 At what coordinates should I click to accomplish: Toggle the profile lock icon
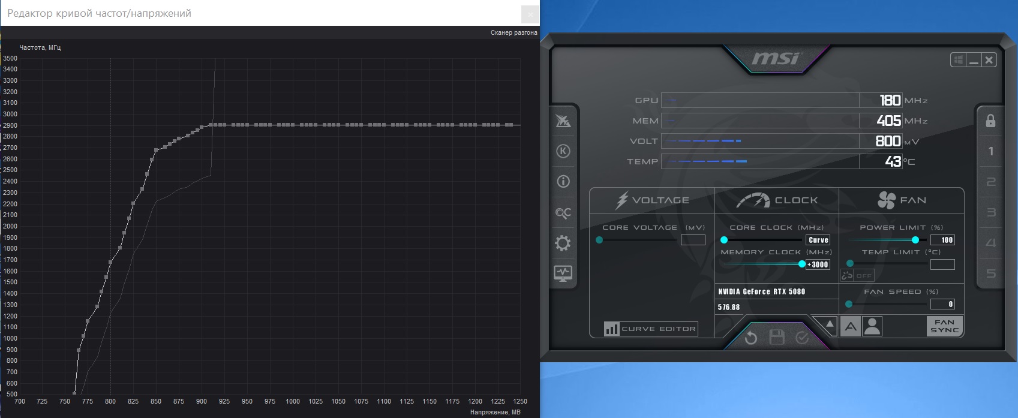990,121
